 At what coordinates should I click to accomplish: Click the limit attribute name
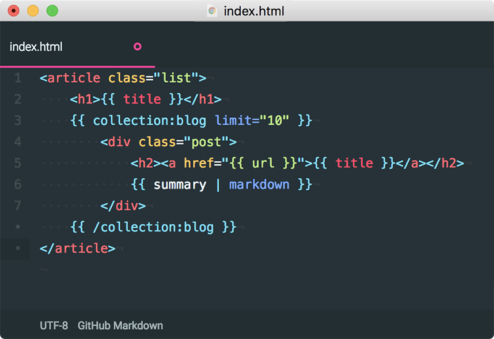(x=233, y=120)
